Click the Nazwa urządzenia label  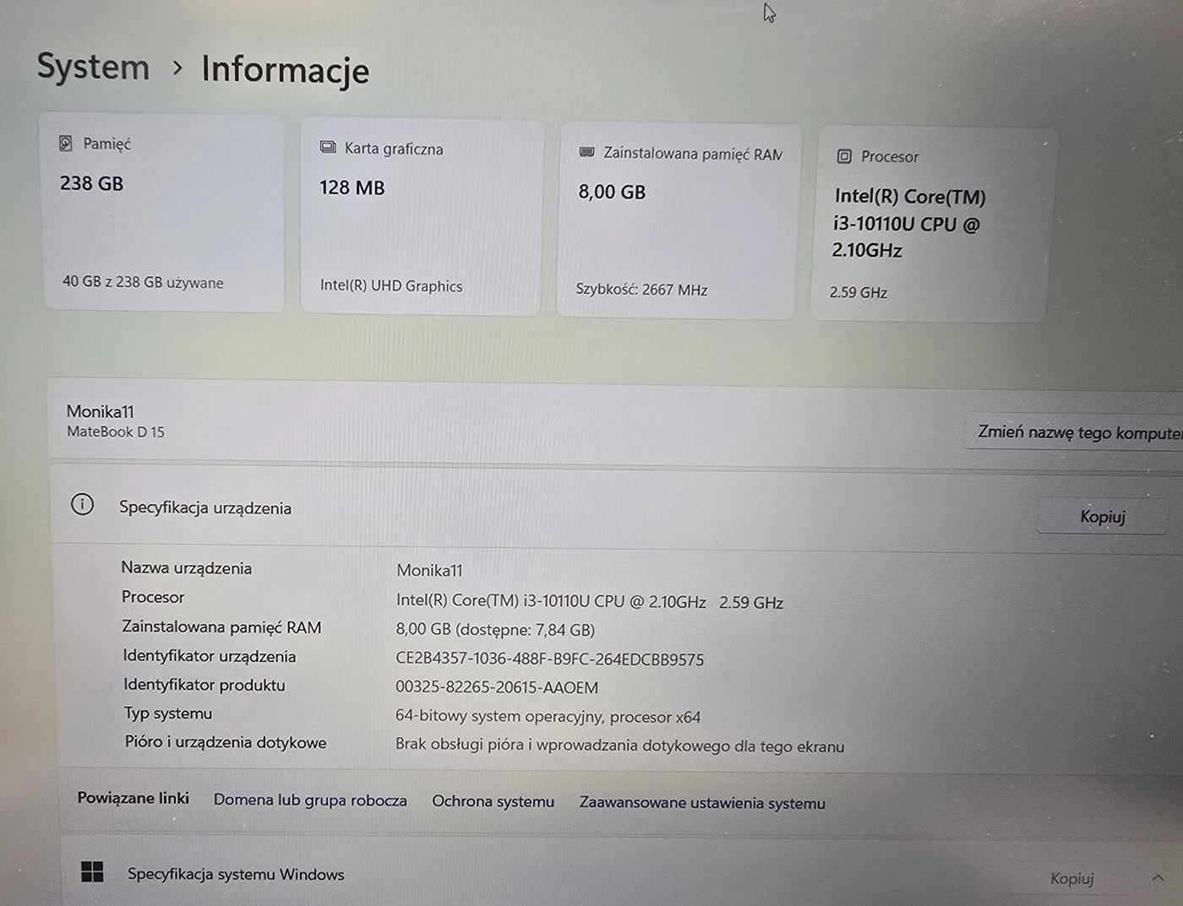[x=187, y=568]
